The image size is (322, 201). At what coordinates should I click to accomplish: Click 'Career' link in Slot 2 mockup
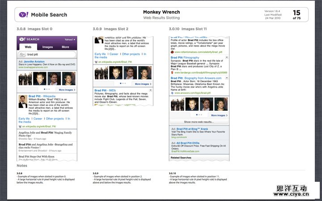114,54
